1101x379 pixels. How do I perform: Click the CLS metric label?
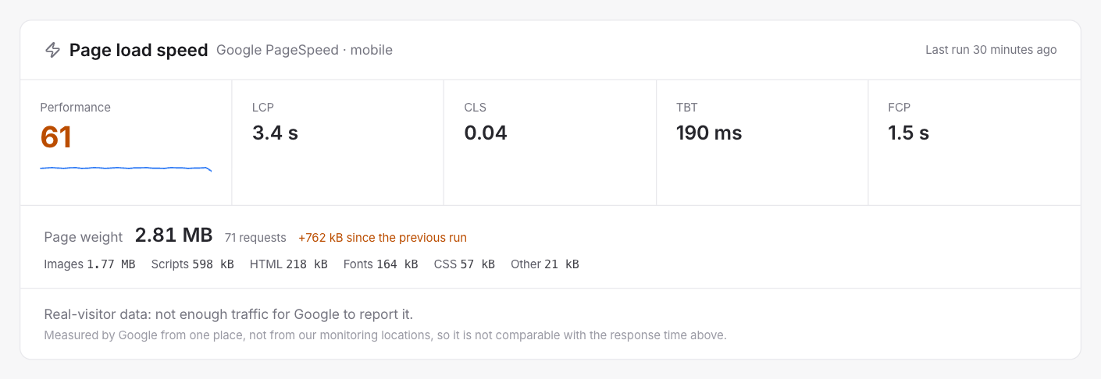click(x=476, y=108)
